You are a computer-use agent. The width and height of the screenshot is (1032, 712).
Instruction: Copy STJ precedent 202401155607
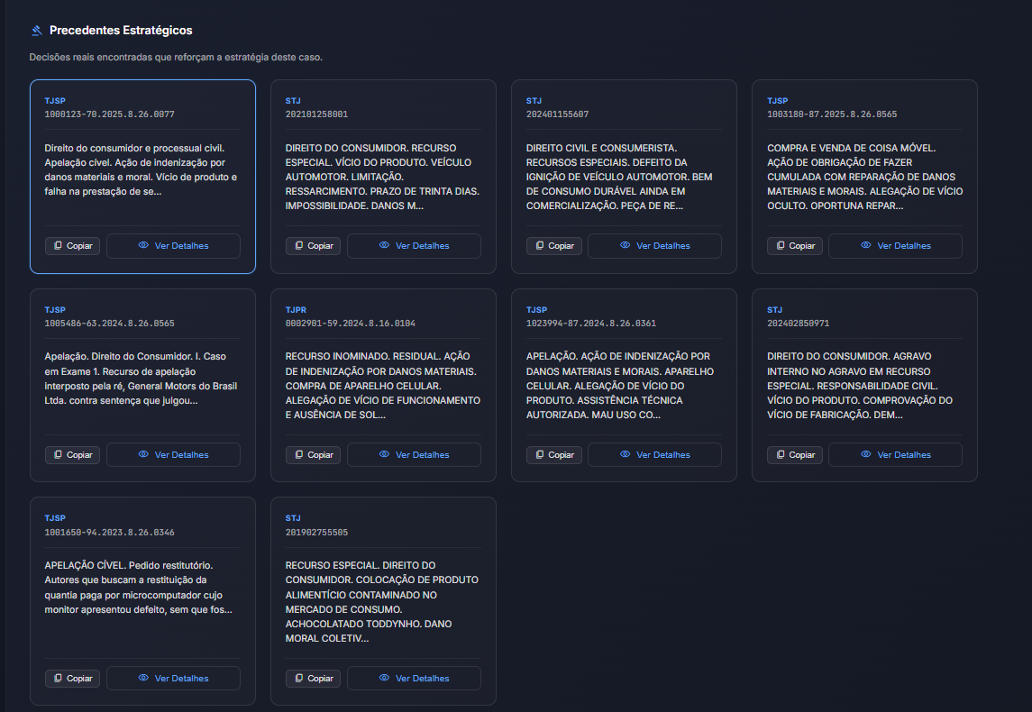point(554,245)
